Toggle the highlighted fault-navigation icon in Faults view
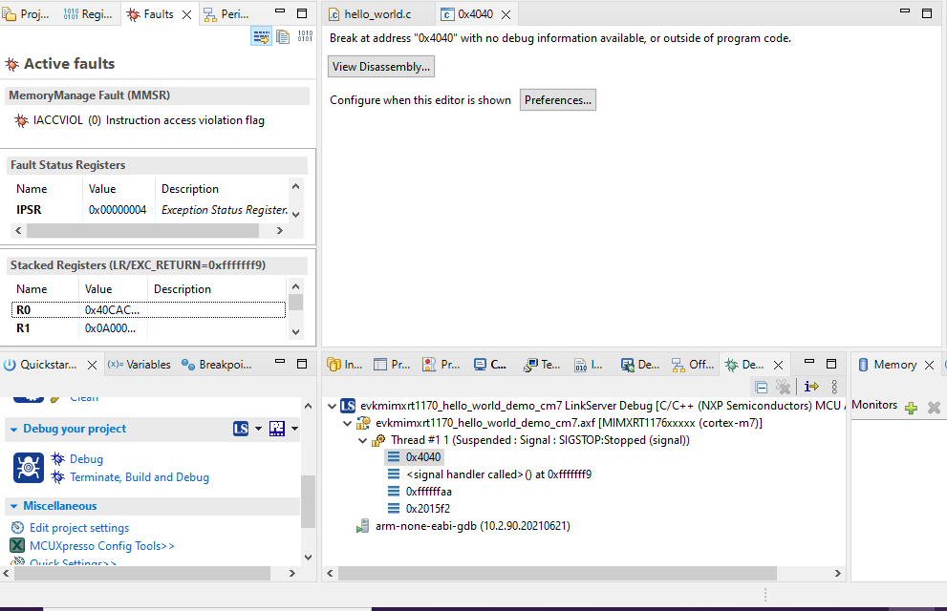The image size is (947, 611). pyautogui.click(x=261, y=35)
